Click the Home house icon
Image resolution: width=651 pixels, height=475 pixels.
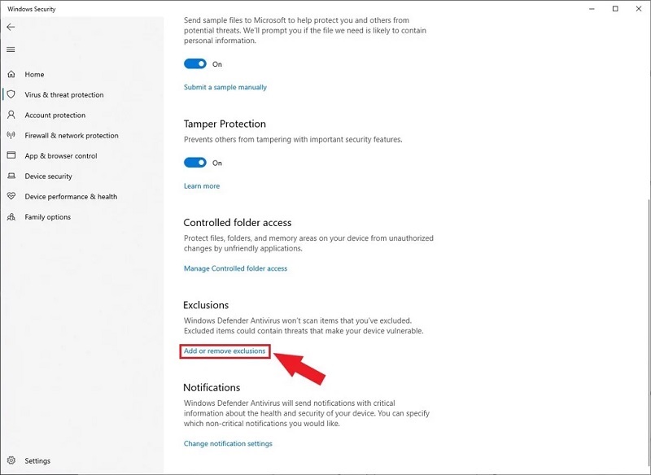tap(11, 74)
